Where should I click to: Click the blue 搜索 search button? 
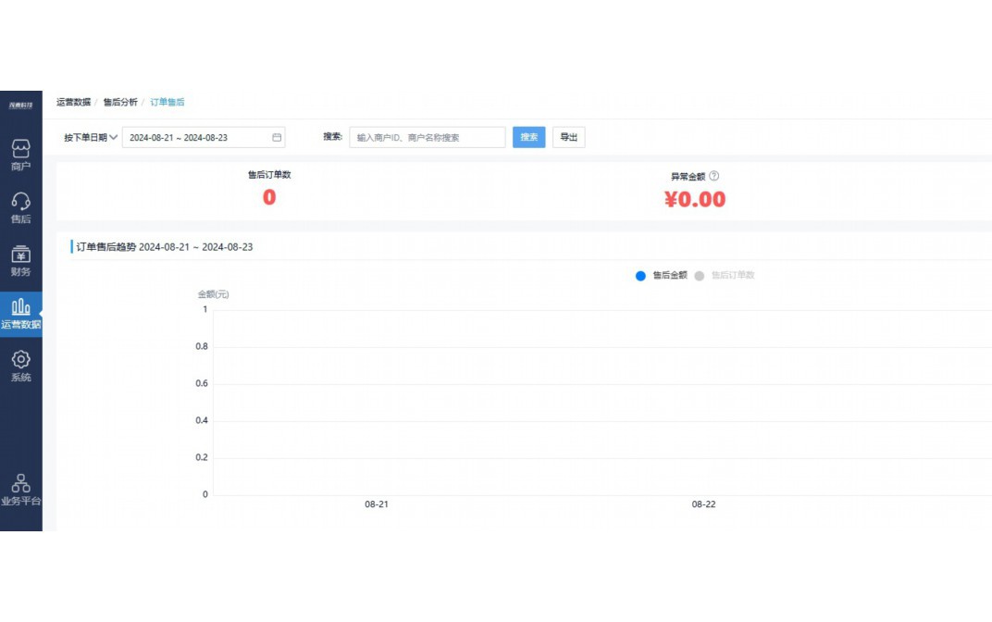(529, 137)
